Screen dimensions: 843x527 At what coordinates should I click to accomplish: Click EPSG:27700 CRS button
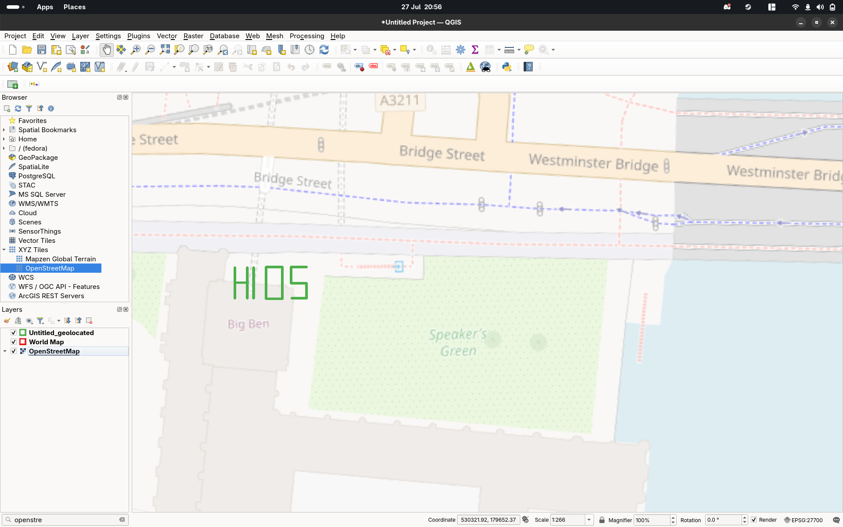tap(803, 520)
